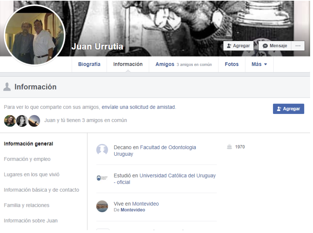The image size is (313, 233).
Task: View 3 amigos en común link
Action: 194,65
